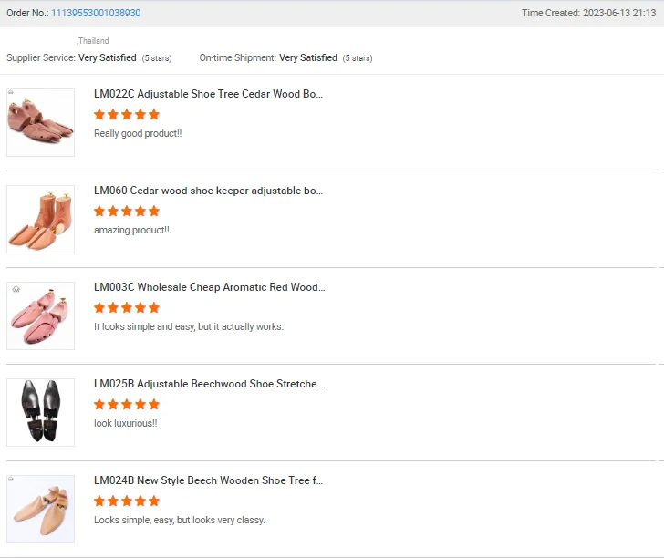Click the star rating for LM025B
The image size is (664, 558).
tap(127, 404)
